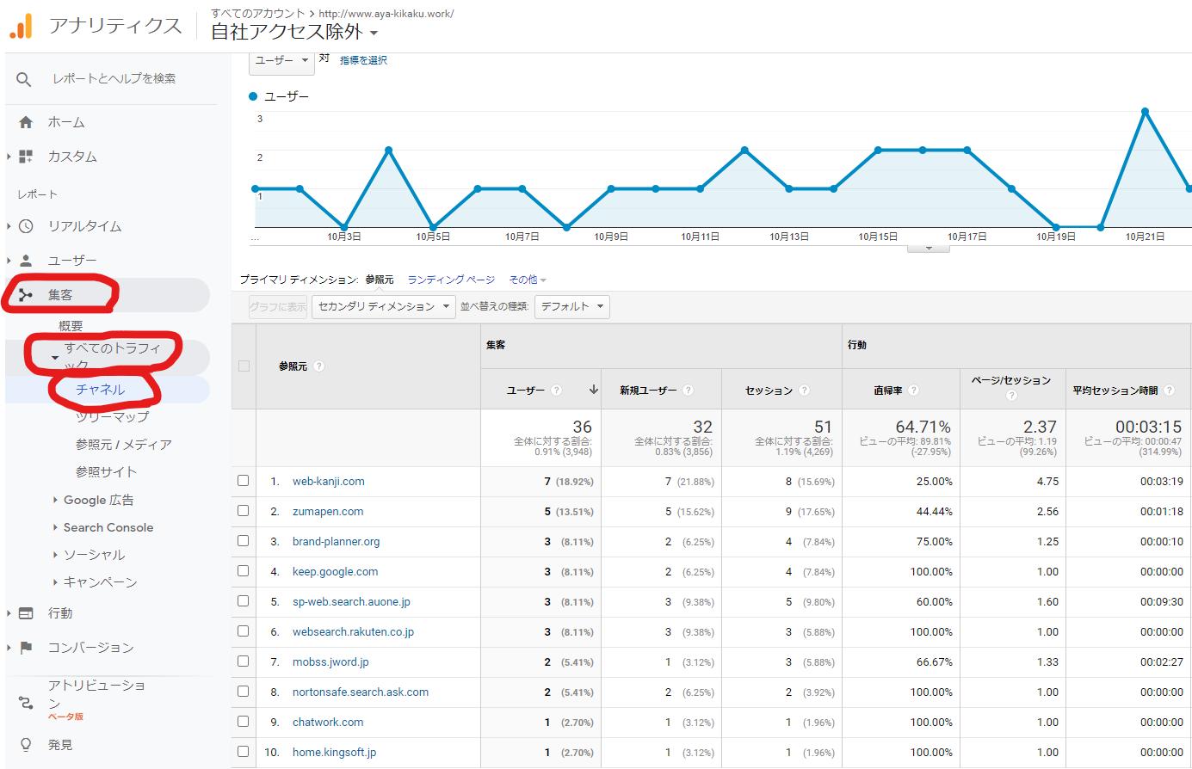Select 概要 under 集客 menu
Viewport: 1192px width, 769px height.
pos(71,326)
